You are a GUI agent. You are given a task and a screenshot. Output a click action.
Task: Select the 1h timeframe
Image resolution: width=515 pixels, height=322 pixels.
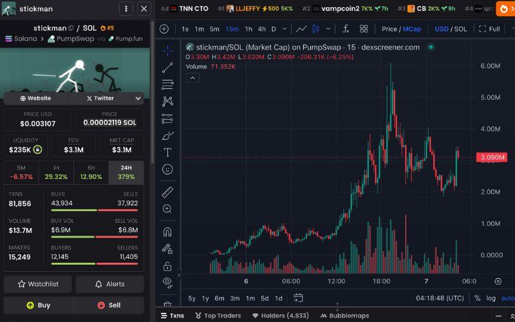pyautogui.click(x=248, y=29)
